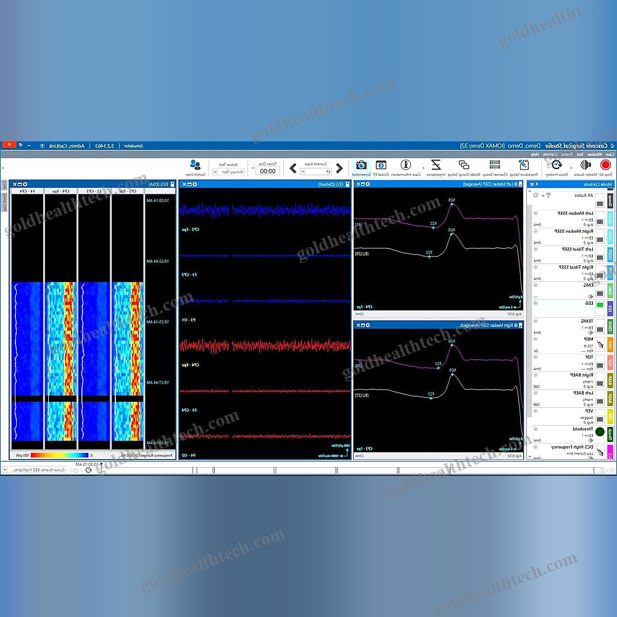The width and height of the screenshot is (617, 617).
Task: Open the Events menu
Action: (567, 154)
